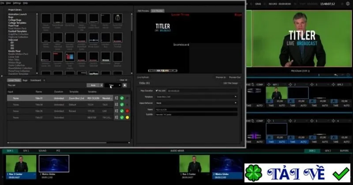The height and width of the screenshot is (185, 353).
Task: Click copy icon beside upper COMP button
Action: (253, 84)
